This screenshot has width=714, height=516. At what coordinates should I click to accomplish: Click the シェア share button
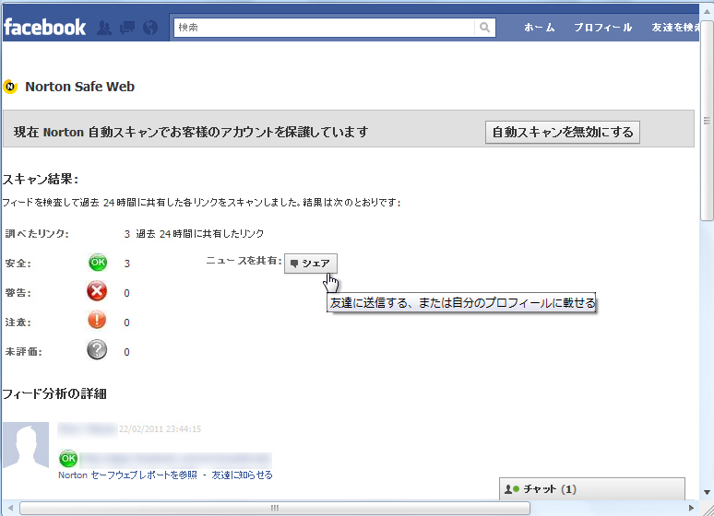pos(311,264)
